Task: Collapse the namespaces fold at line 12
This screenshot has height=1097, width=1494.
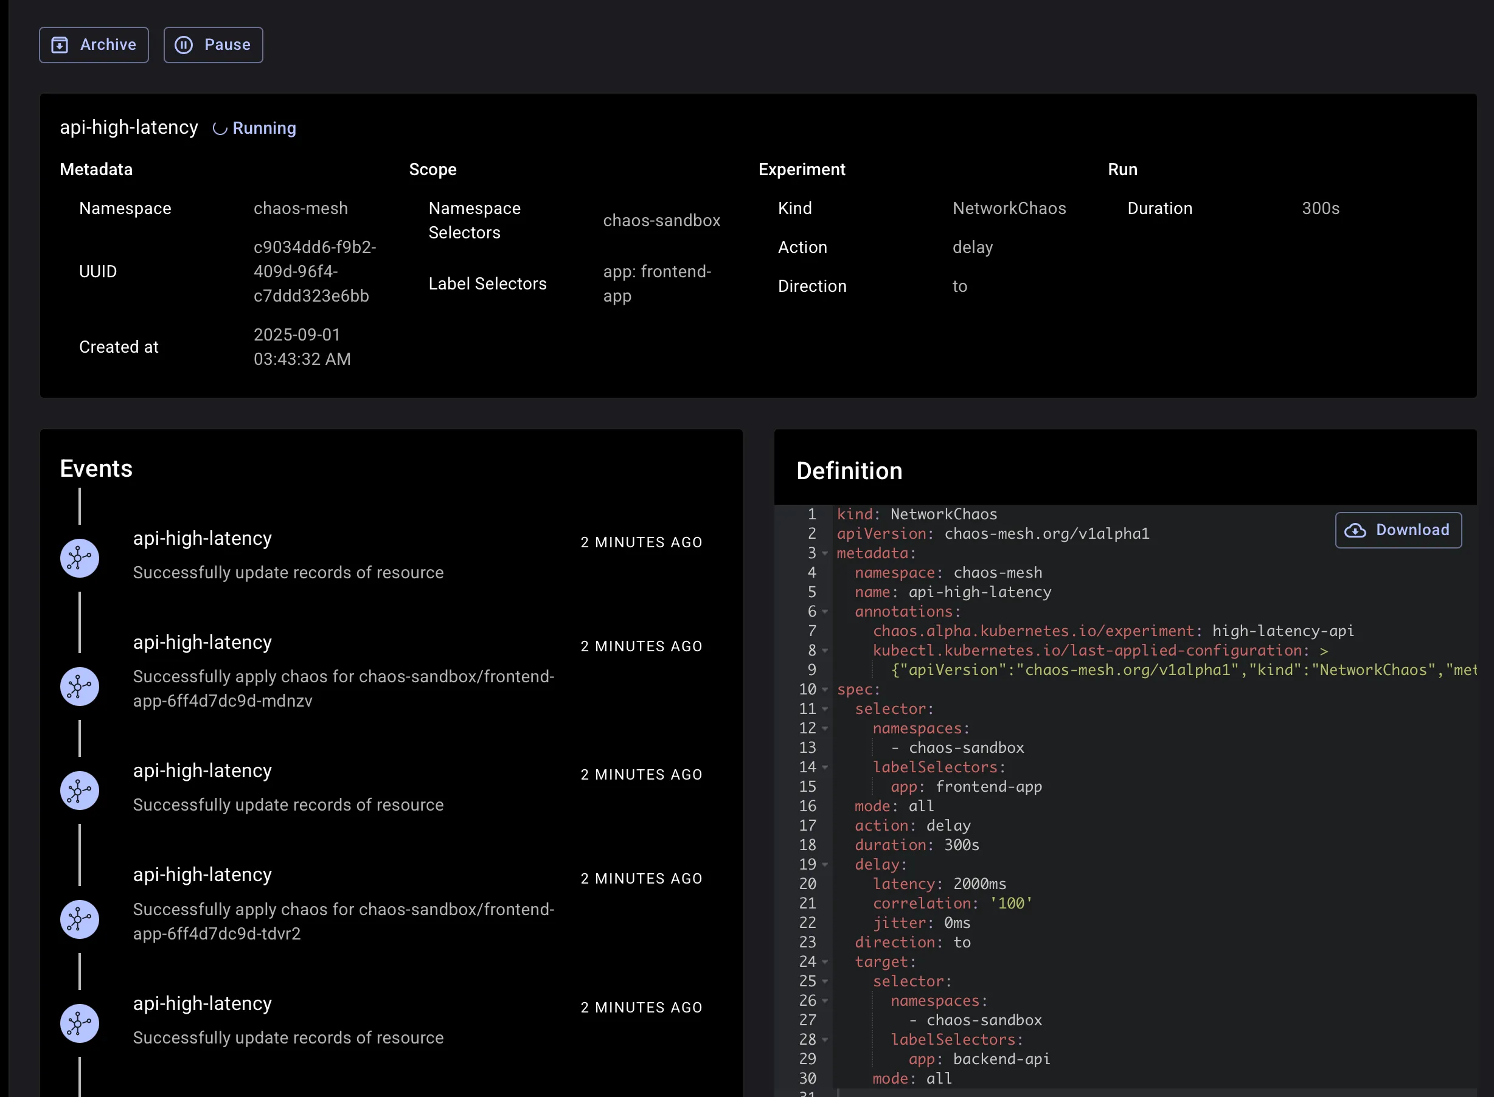Action: point(825,729)
